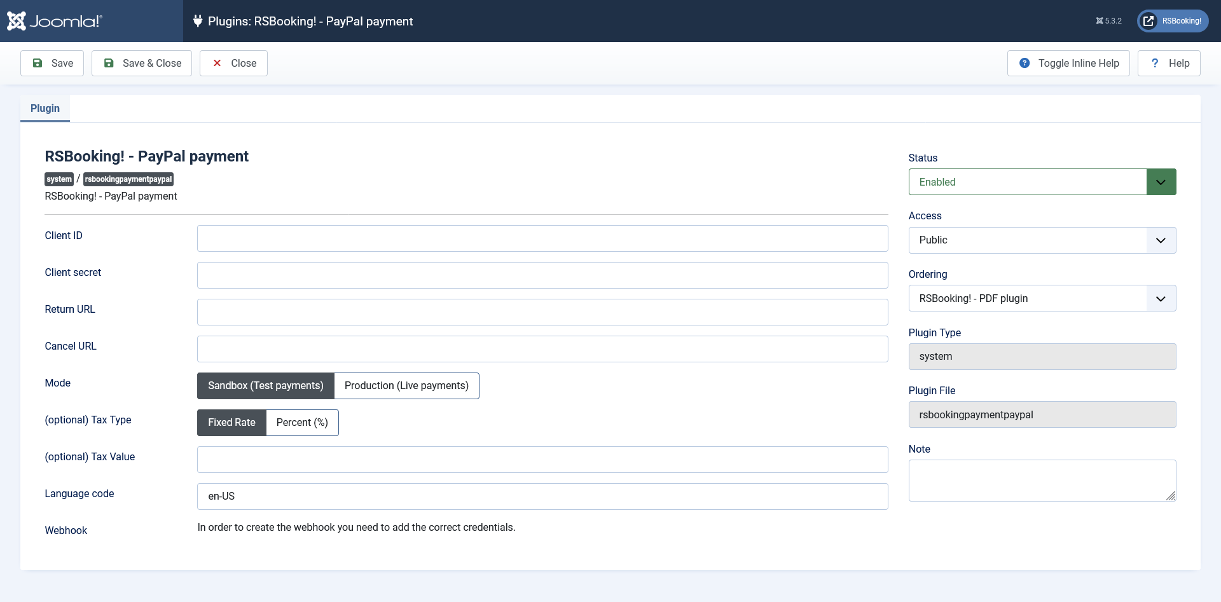Click the Client secret label
The height and width of the screenshot is (602, 1221).
pos(72,272)
